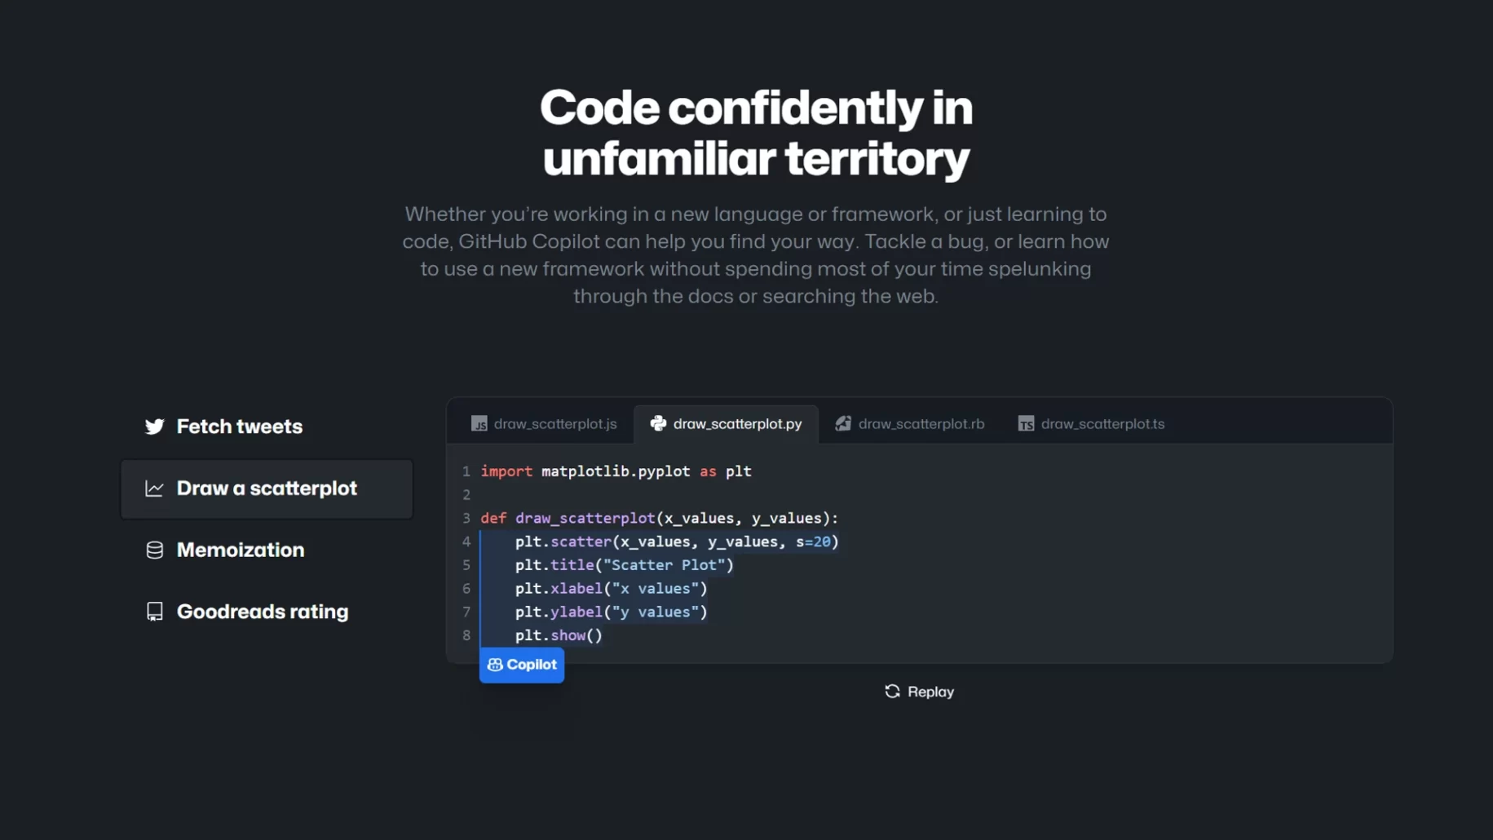Click the Replay circular arrow icon

[892, 692]
